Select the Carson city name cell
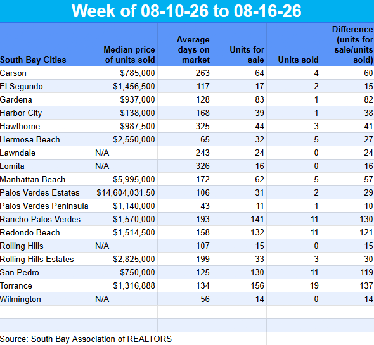Viewport: 374px width, 345px height. click(x=46, y=73)
